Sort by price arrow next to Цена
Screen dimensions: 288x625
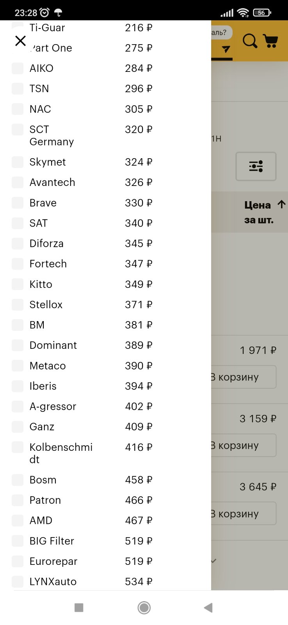(281, 204)
